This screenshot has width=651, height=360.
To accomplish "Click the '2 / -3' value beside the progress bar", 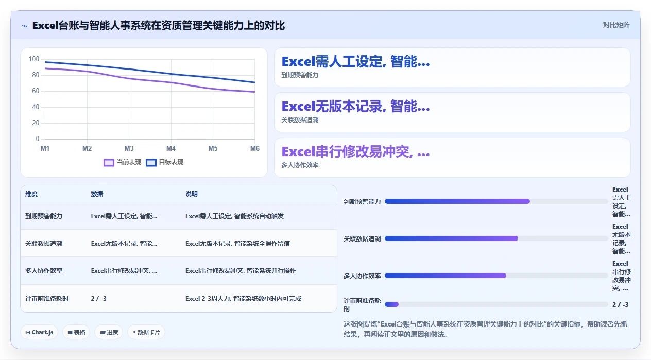I will pos(620,304).
